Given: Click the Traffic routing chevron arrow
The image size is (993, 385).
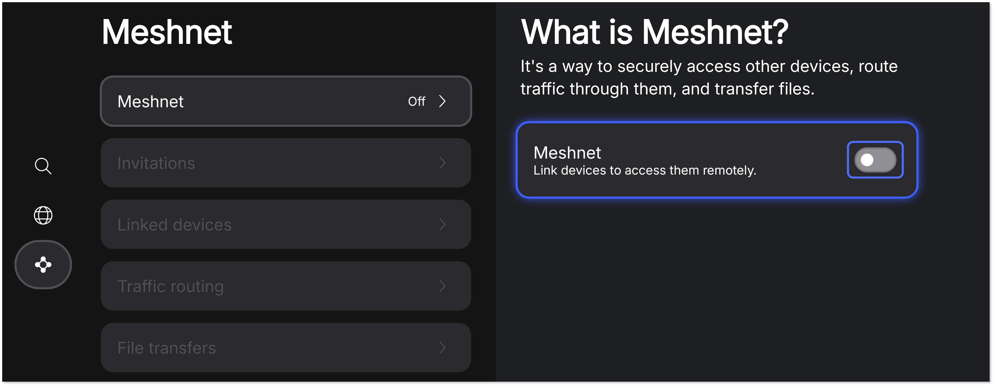Looking at the screenshot, I should point(442,286).
